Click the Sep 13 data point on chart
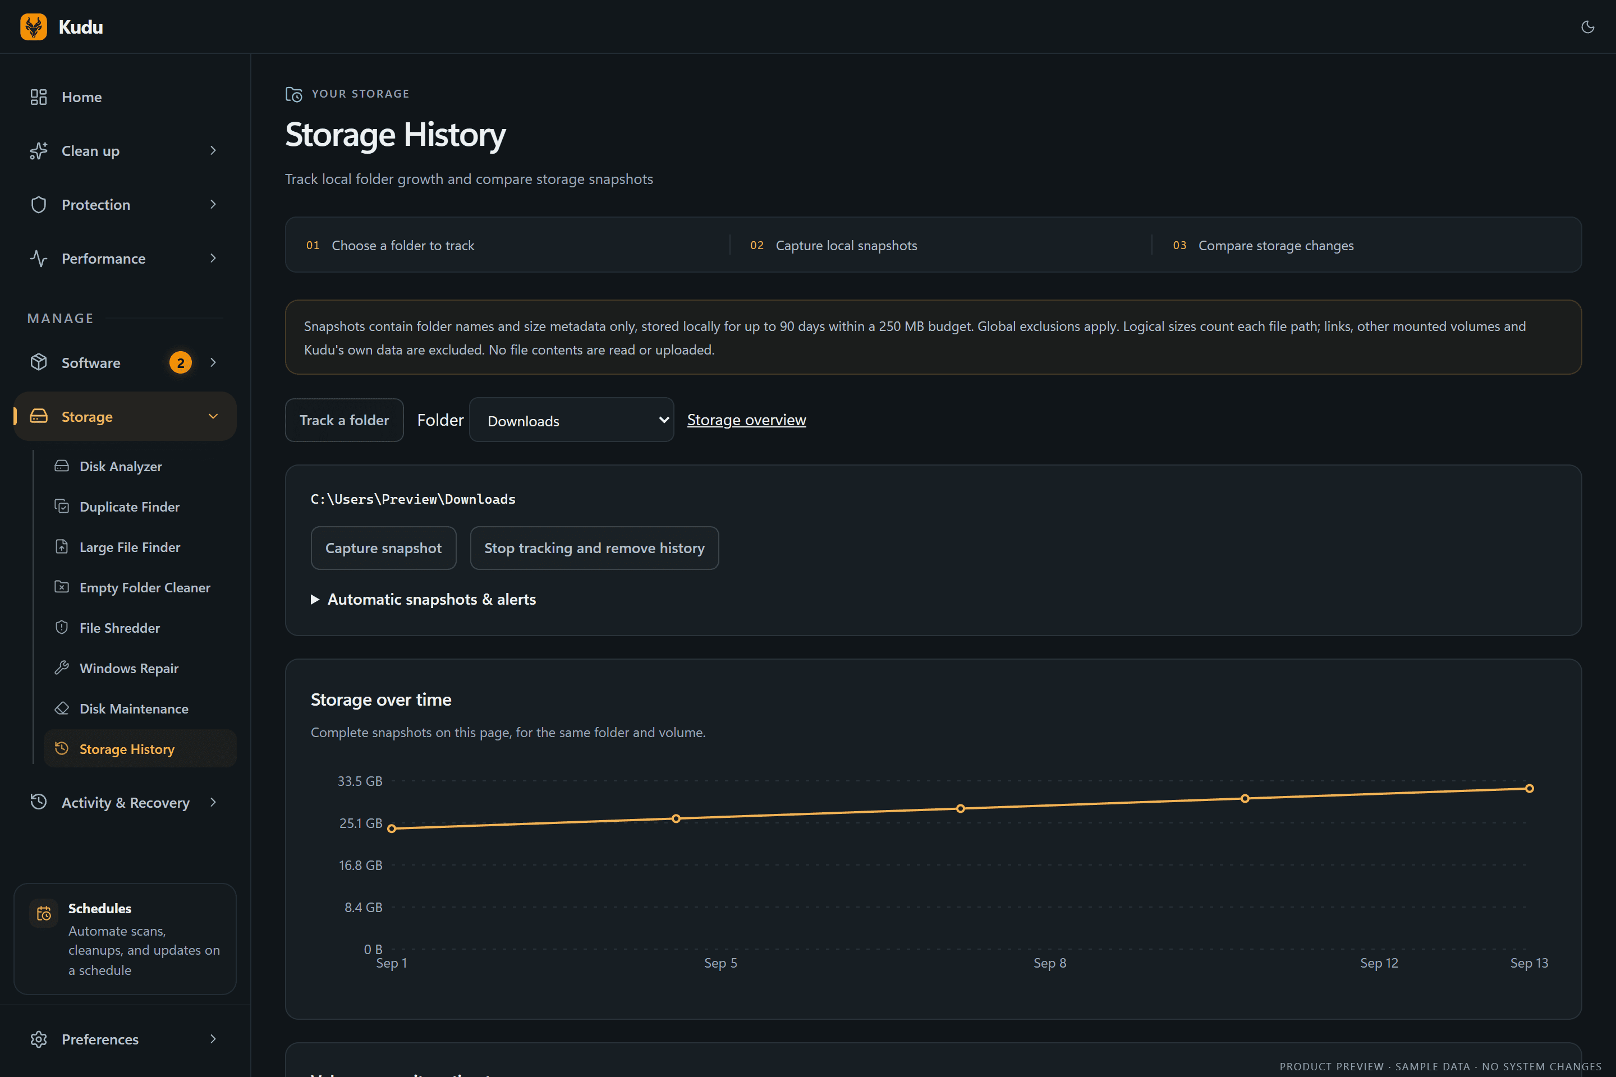The height and width of the screenshot is (1077, 1616). 1530,789
